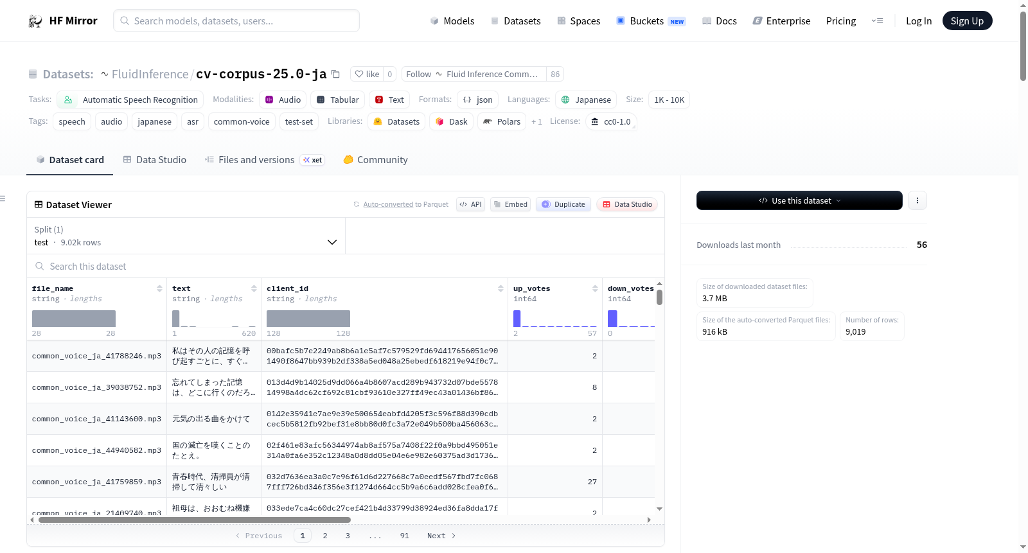The width and height of the screenshot is (1028, 553).
Task: Click the page vertical scrollbar thumb
Action: (x=1023, y=46)
